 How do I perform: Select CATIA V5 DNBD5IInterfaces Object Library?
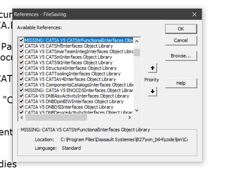click(x=69, y=107)
